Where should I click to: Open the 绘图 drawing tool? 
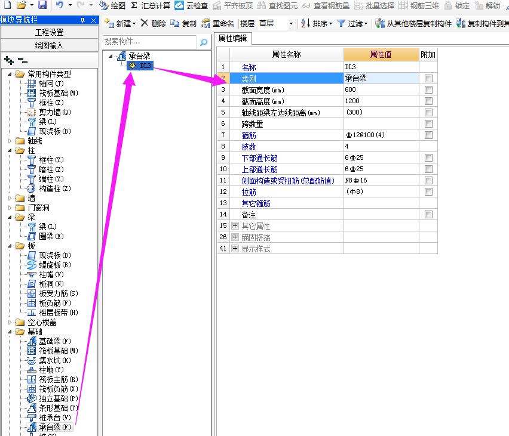click(112, 5)
